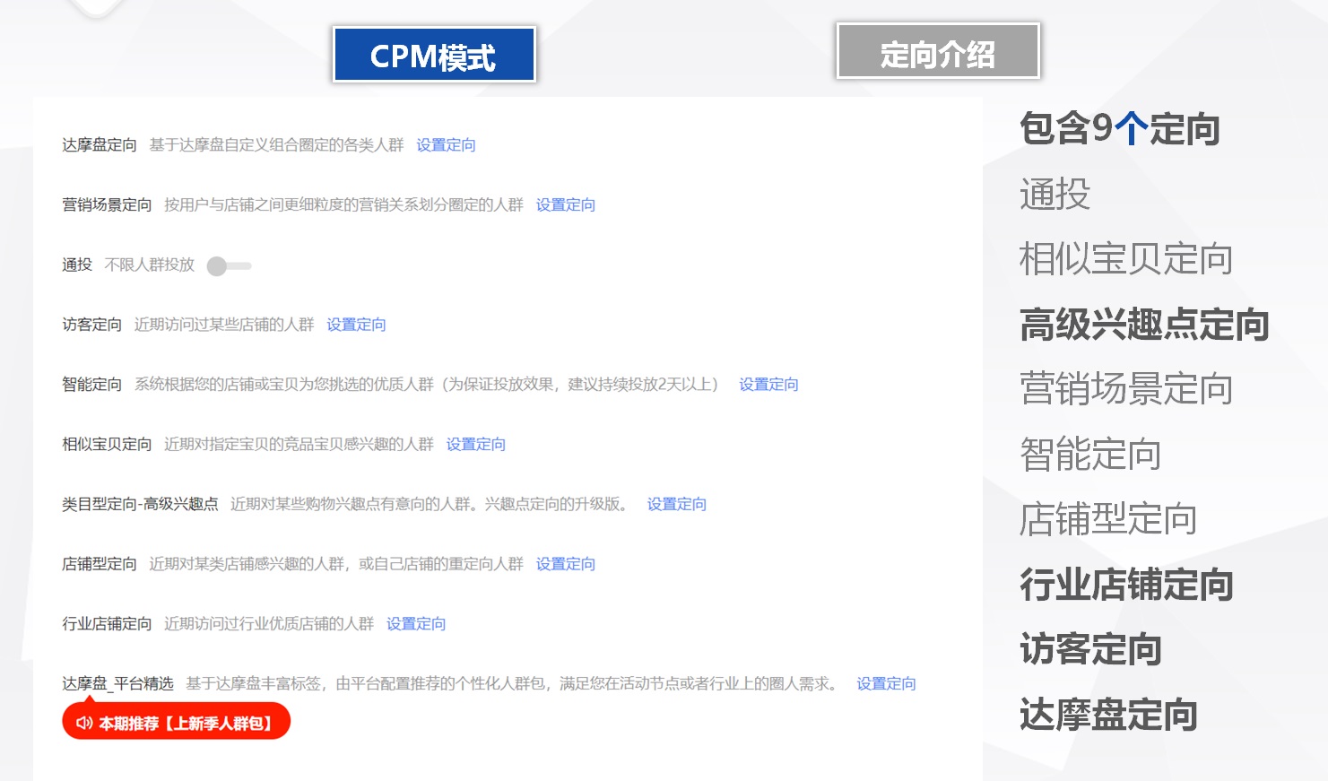Click the 近期访问过行业优质店铺的人群 description
Viewport: 1328px width, 781px height.
(x=269, y=624)
